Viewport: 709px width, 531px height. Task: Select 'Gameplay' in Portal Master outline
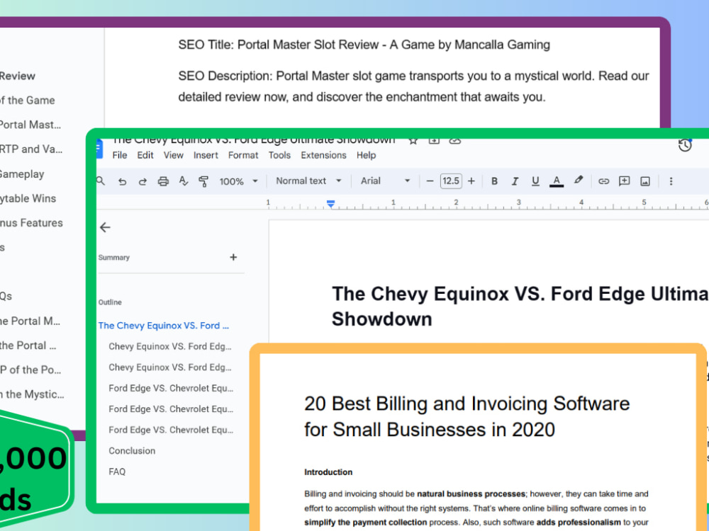tap(22, 174)
